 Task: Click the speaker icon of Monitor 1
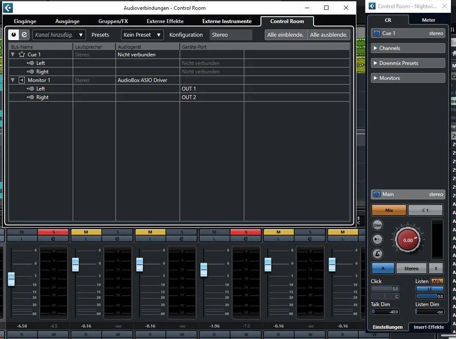22,80
